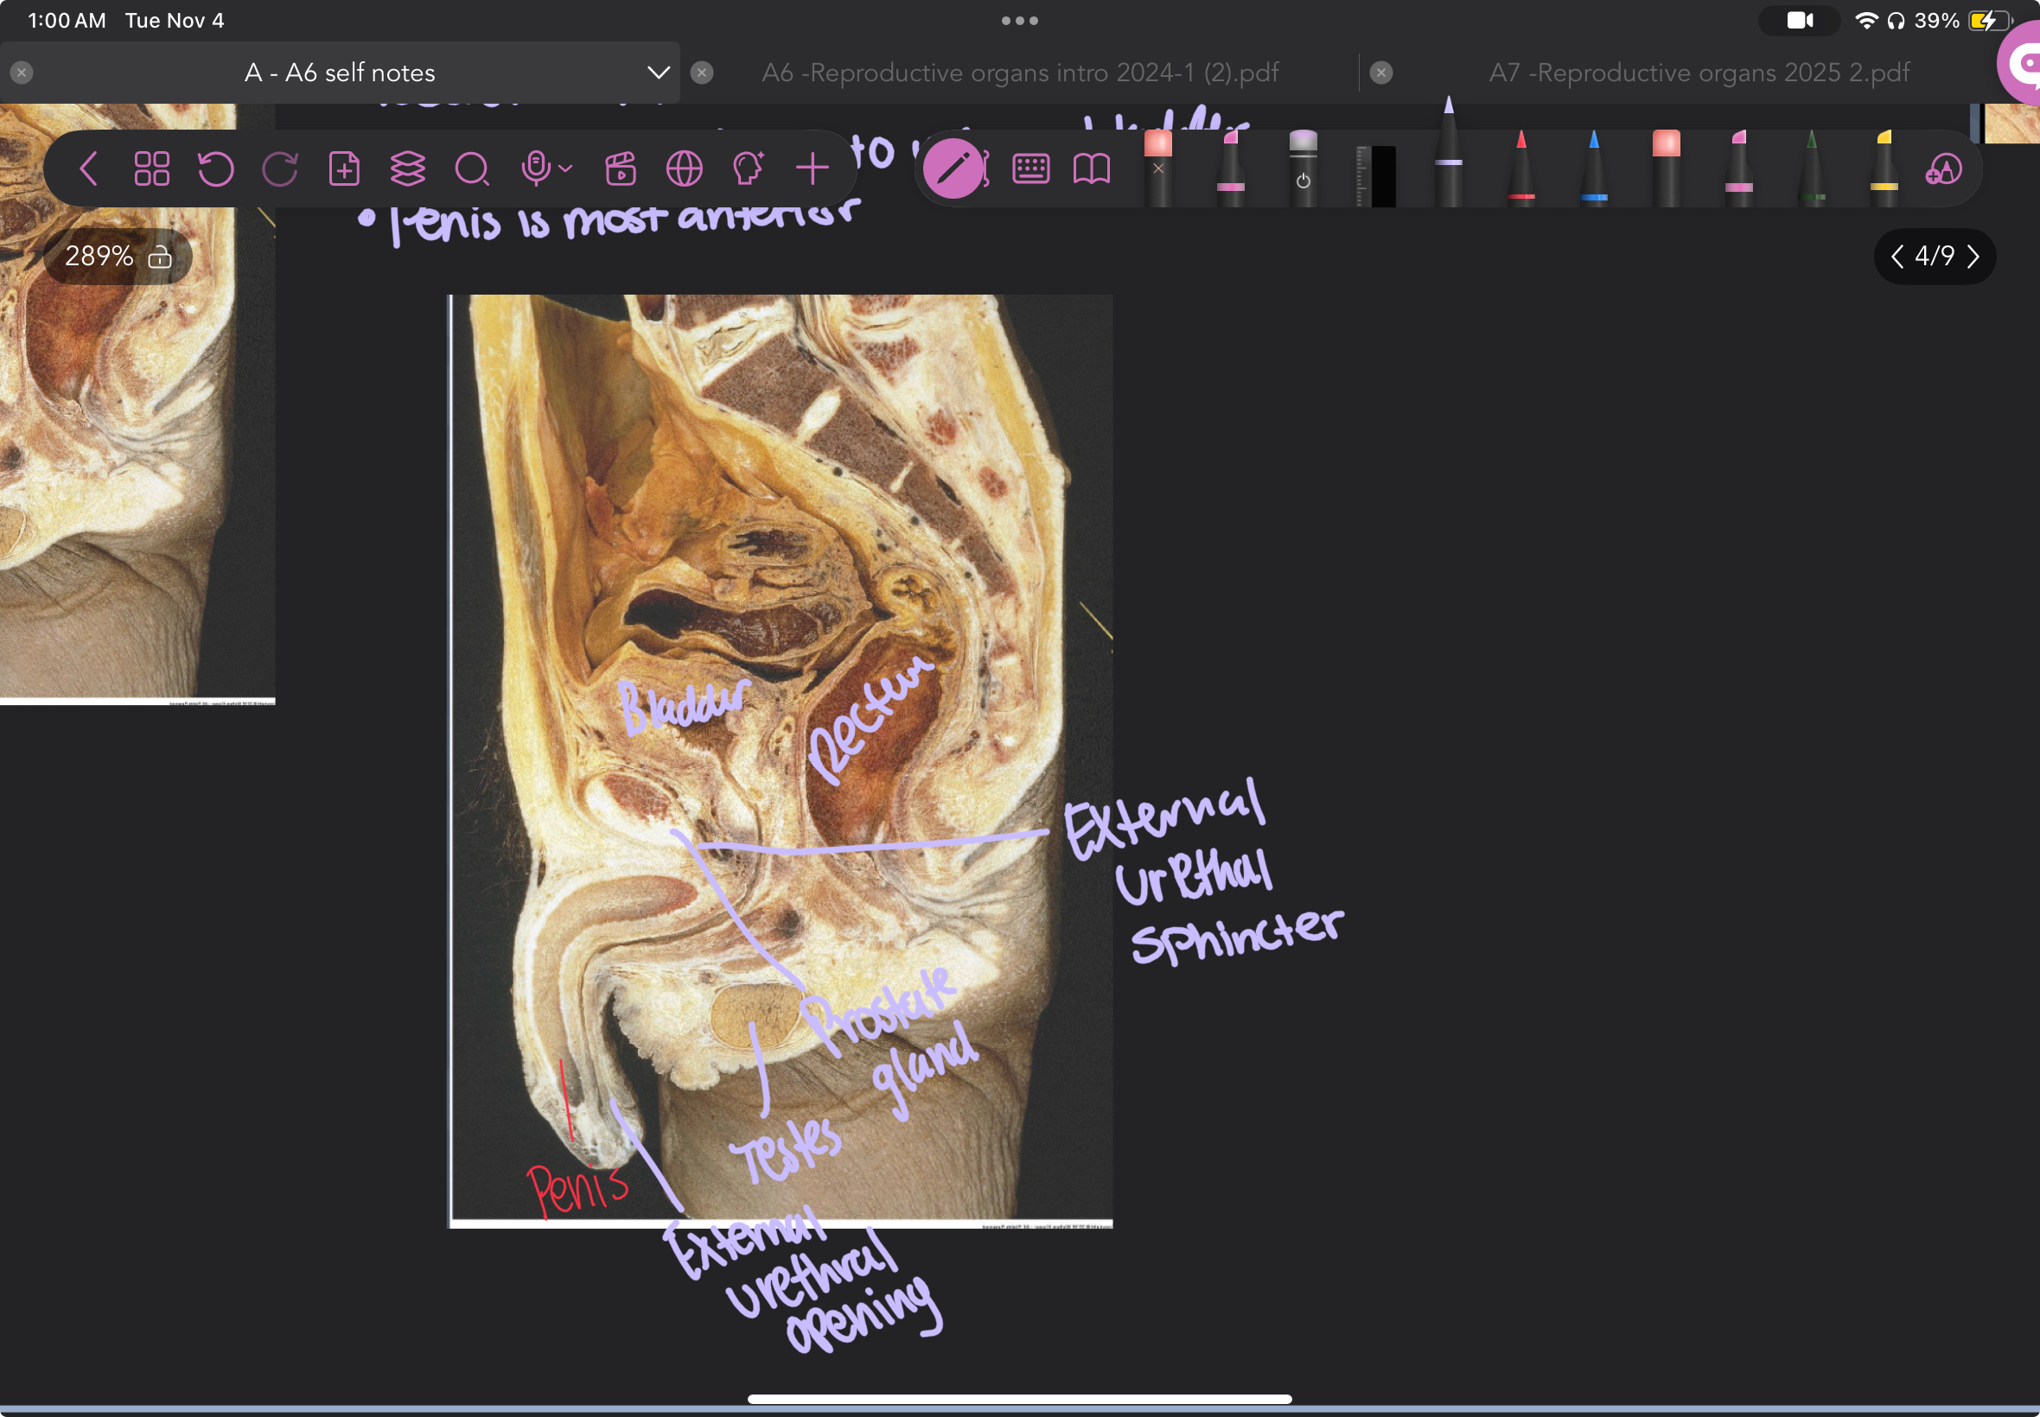The height and width of the screenshot is (1417, 2040).
Task: Start an audio recording with the microphone tool
Action: click(x=538, y=168)
